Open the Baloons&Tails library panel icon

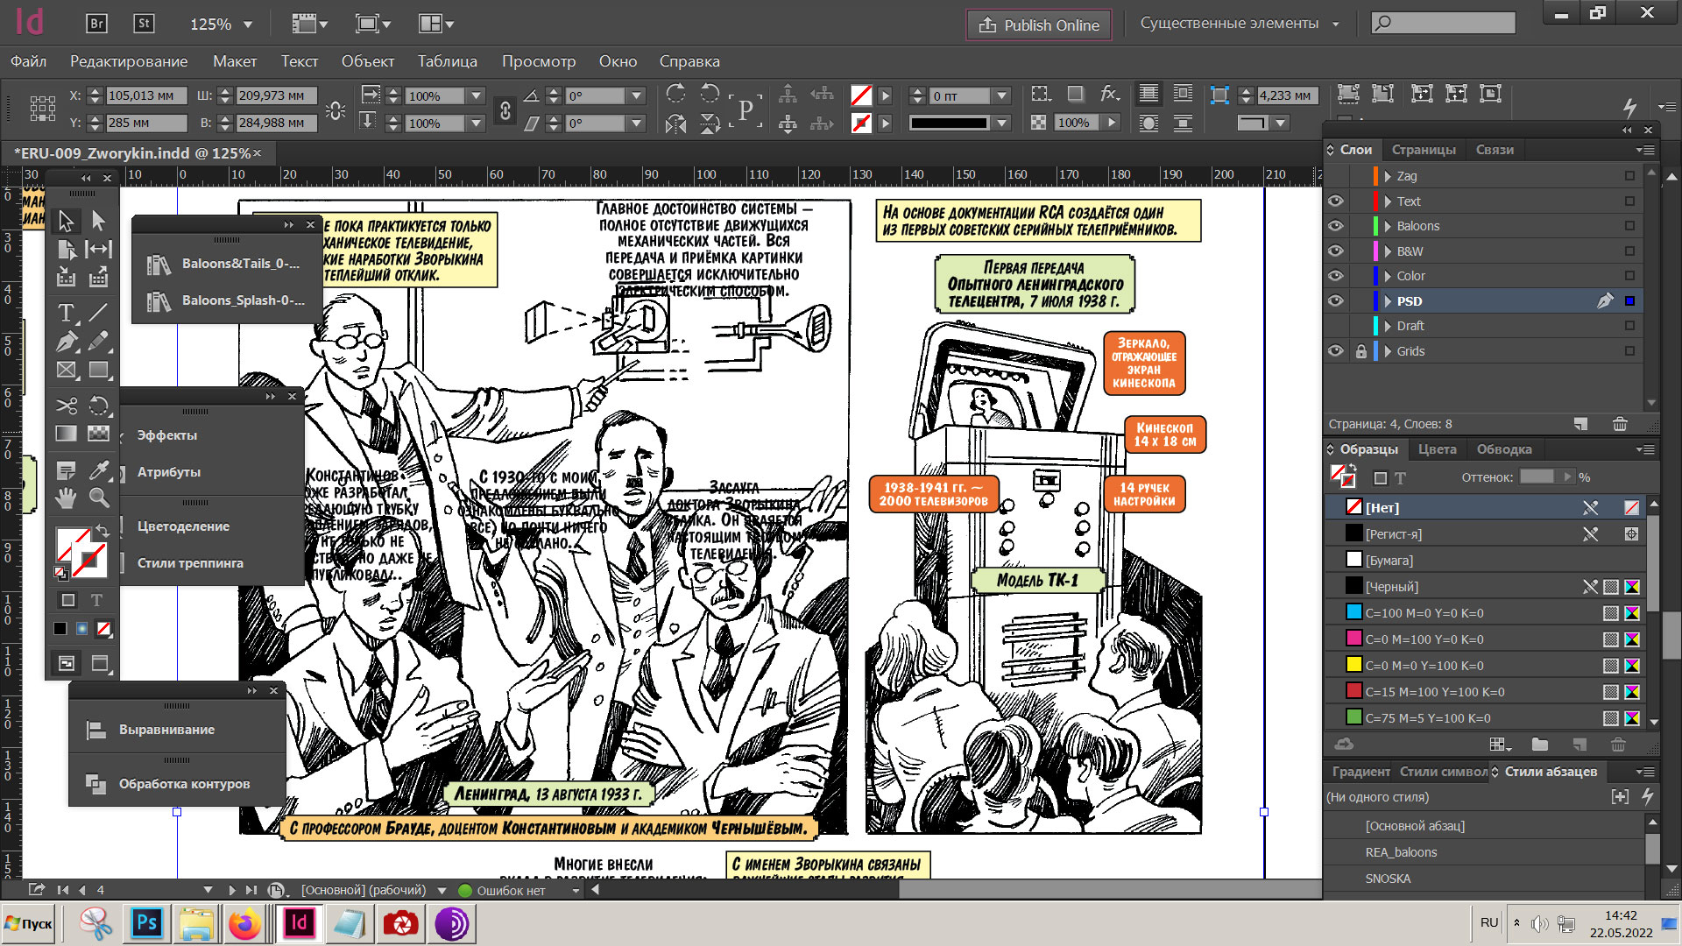(159, 264)
